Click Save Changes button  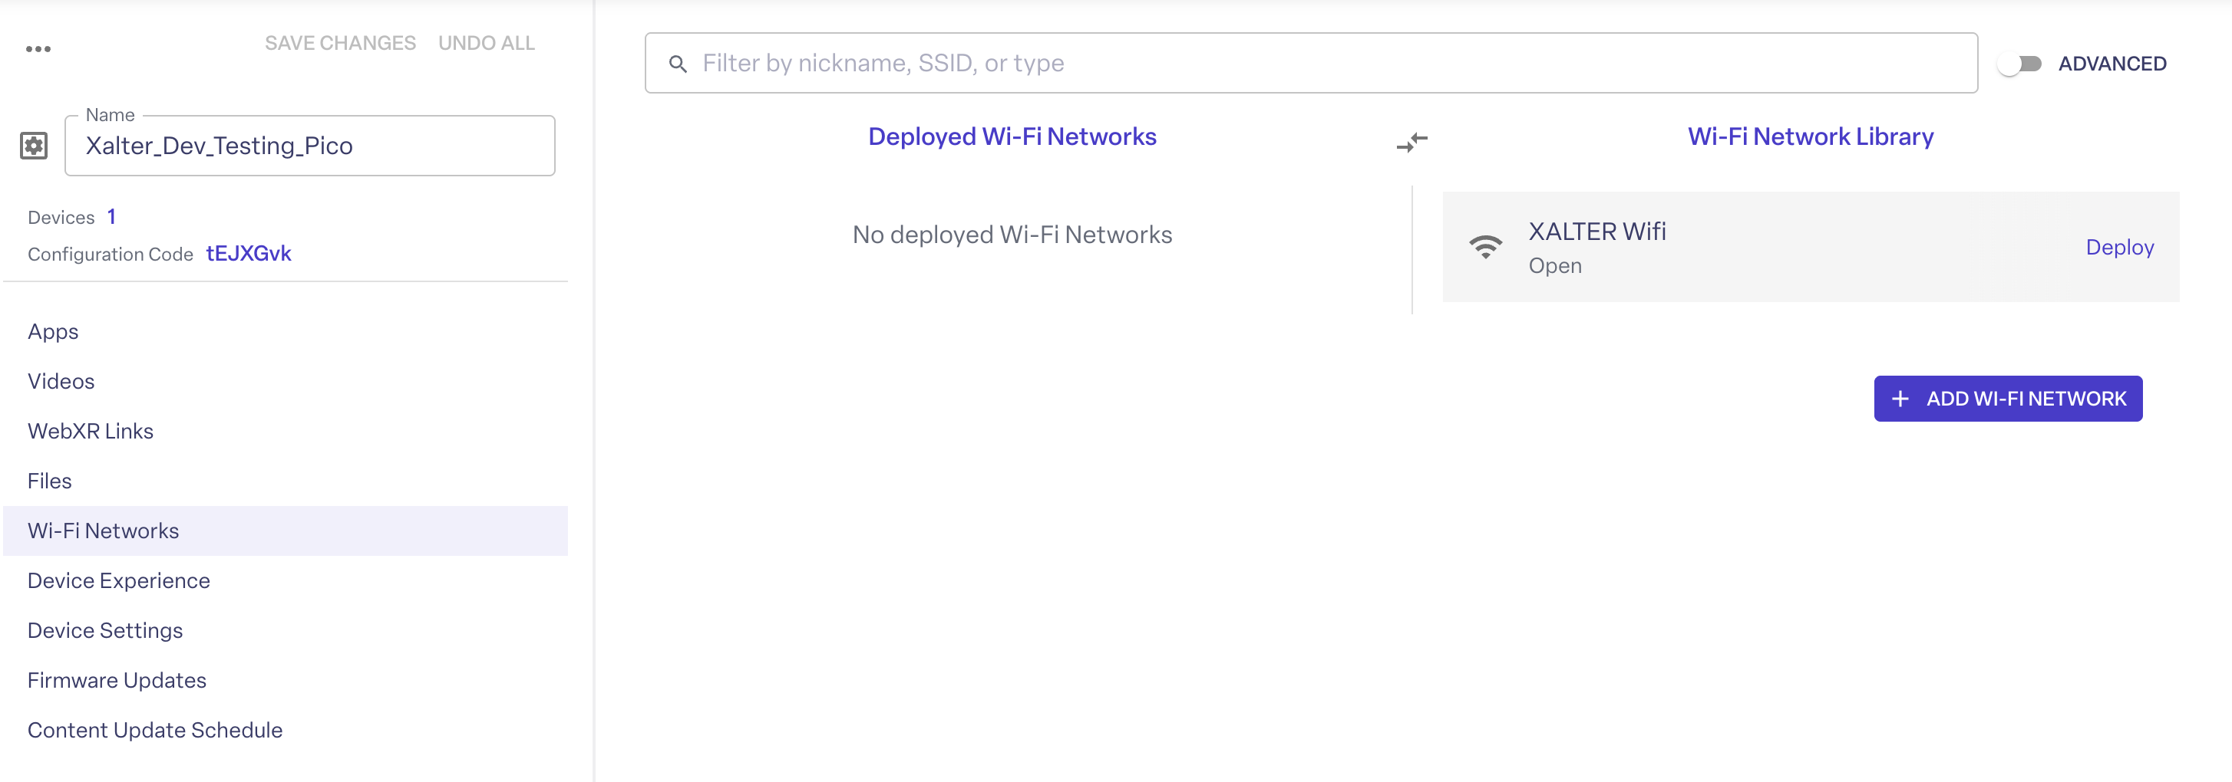341,43
